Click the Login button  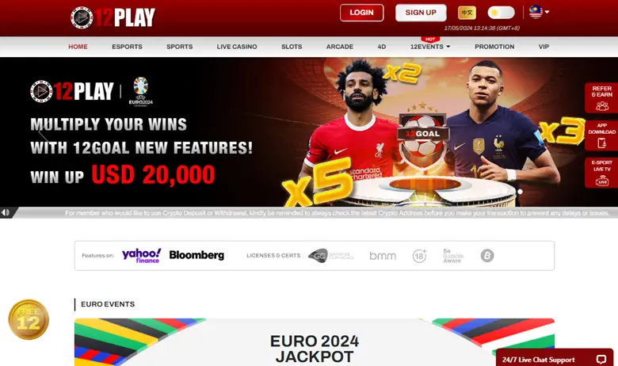(362, 13)
